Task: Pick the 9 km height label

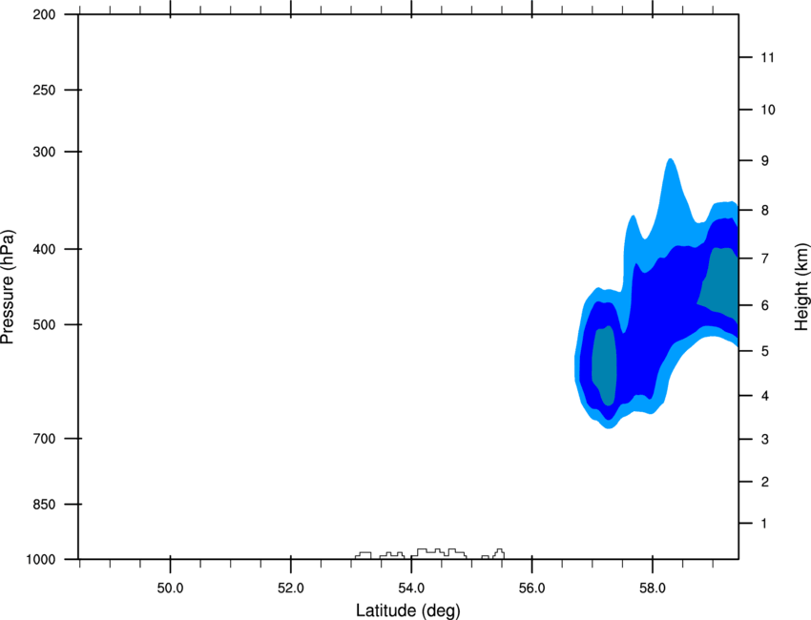Action: 765,161
